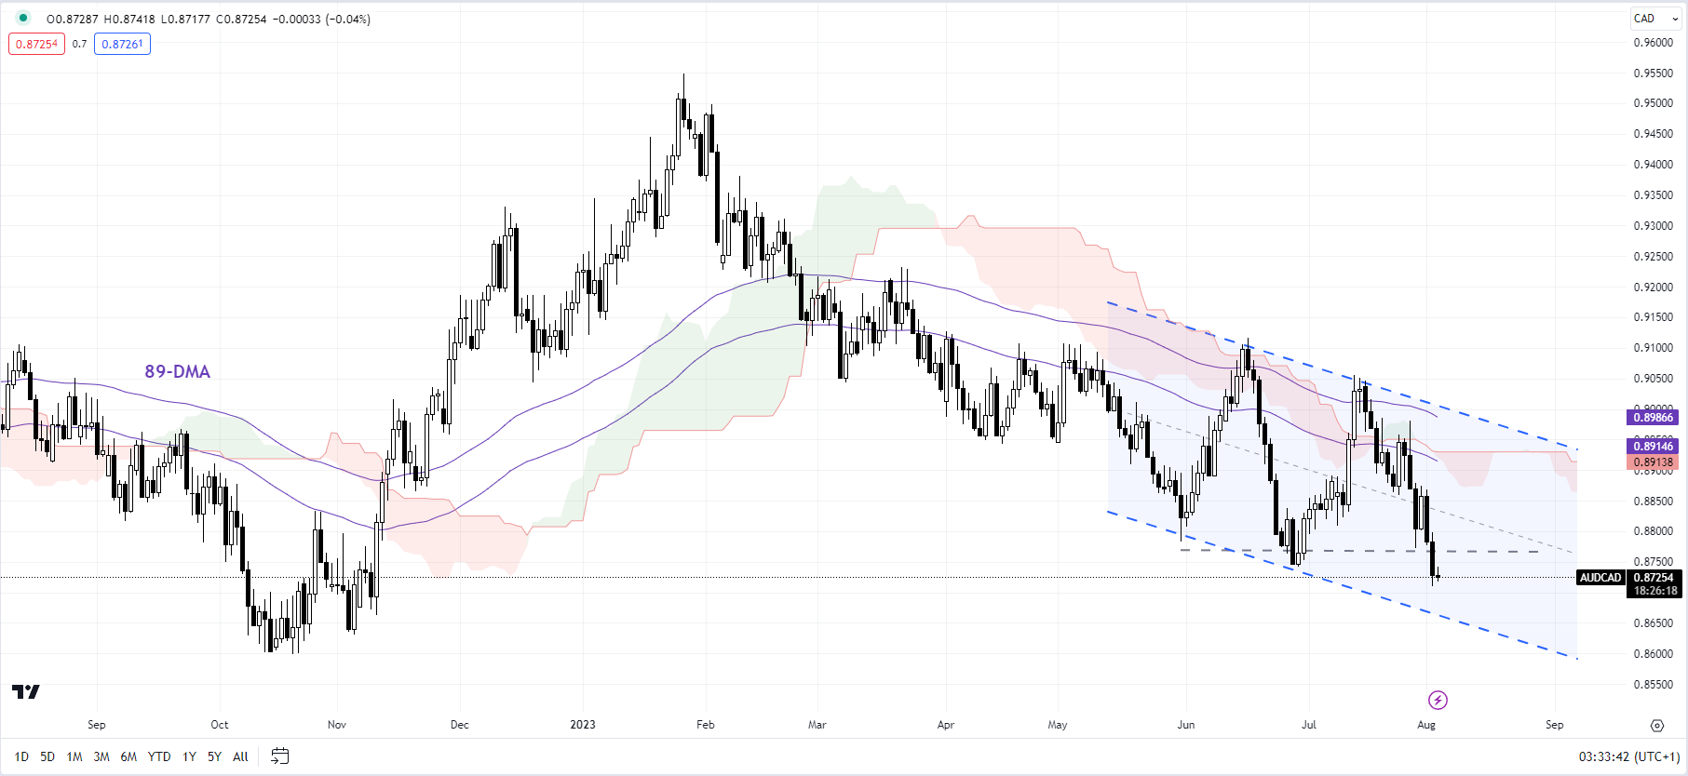Choose the YTD range
The height and width of the screenshot is (776, 1688).
159,756
